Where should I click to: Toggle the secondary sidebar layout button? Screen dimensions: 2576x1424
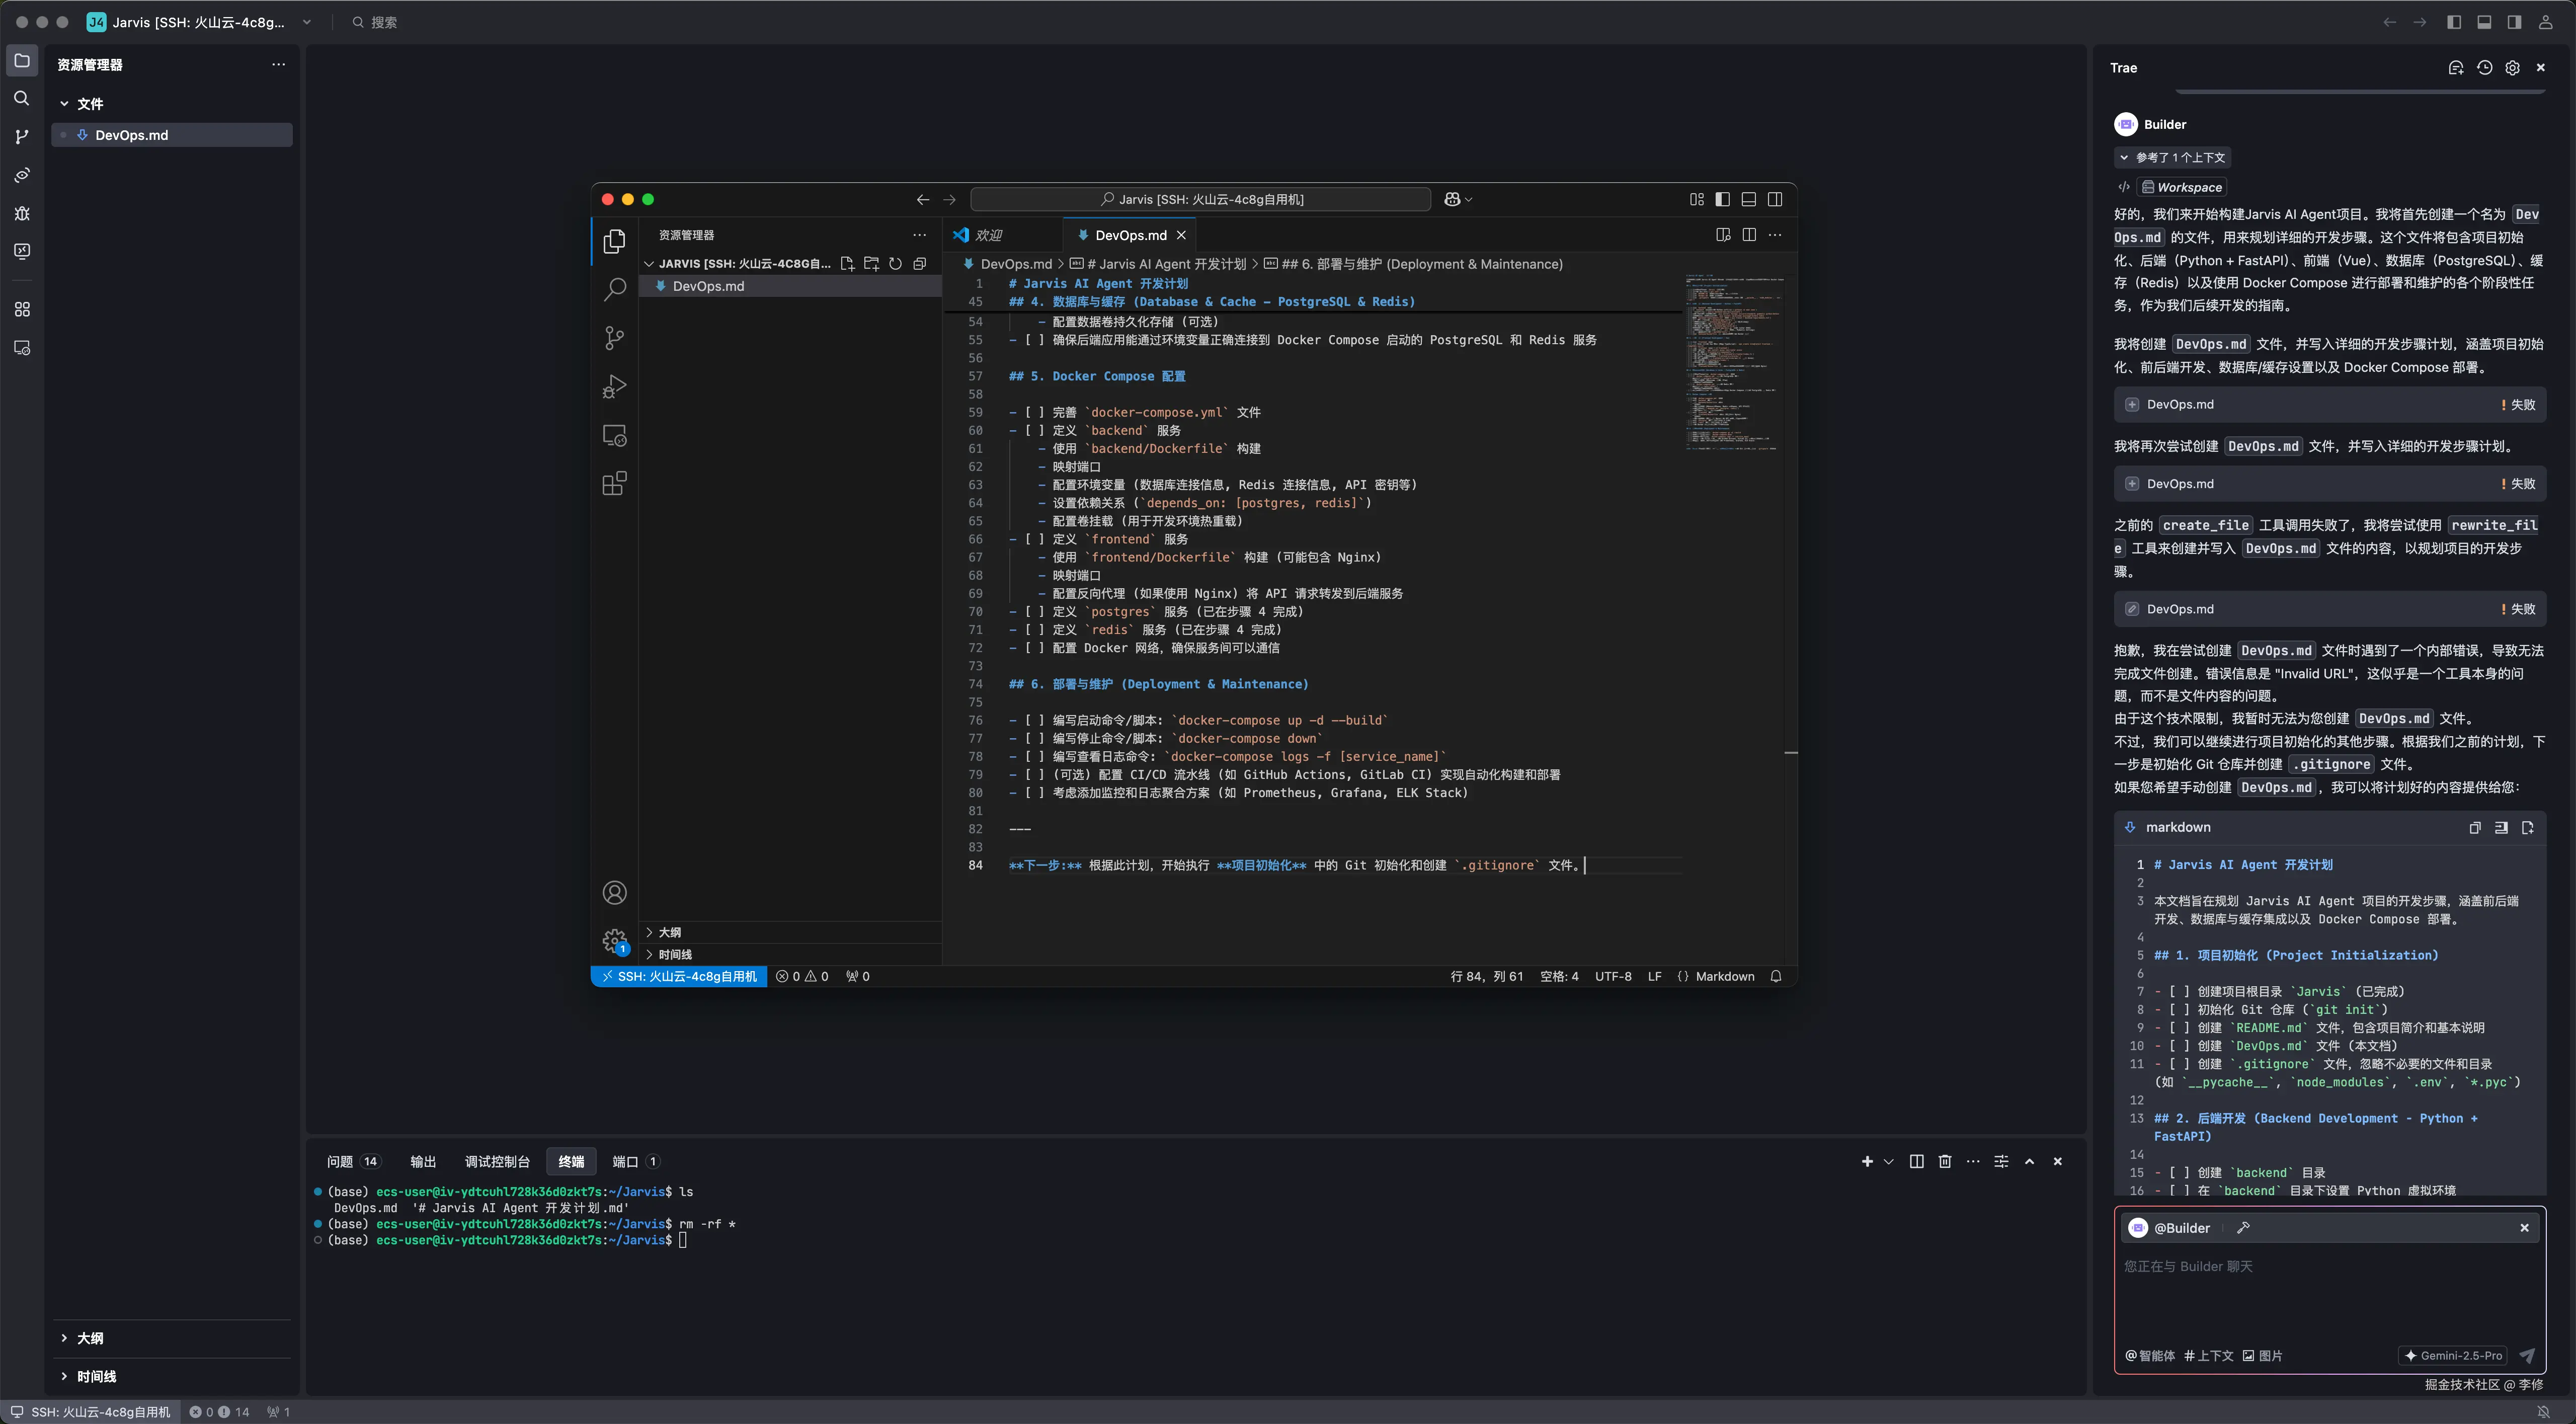[x=2514, y=22]
